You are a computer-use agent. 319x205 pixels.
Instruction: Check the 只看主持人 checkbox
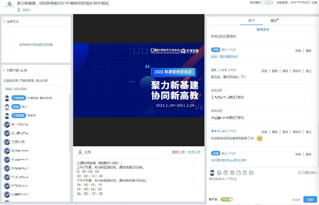pyautogui.click(x=300, y=173)
